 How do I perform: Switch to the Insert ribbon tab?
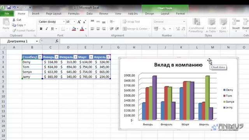pyautogui.click(x=35, y=14)
